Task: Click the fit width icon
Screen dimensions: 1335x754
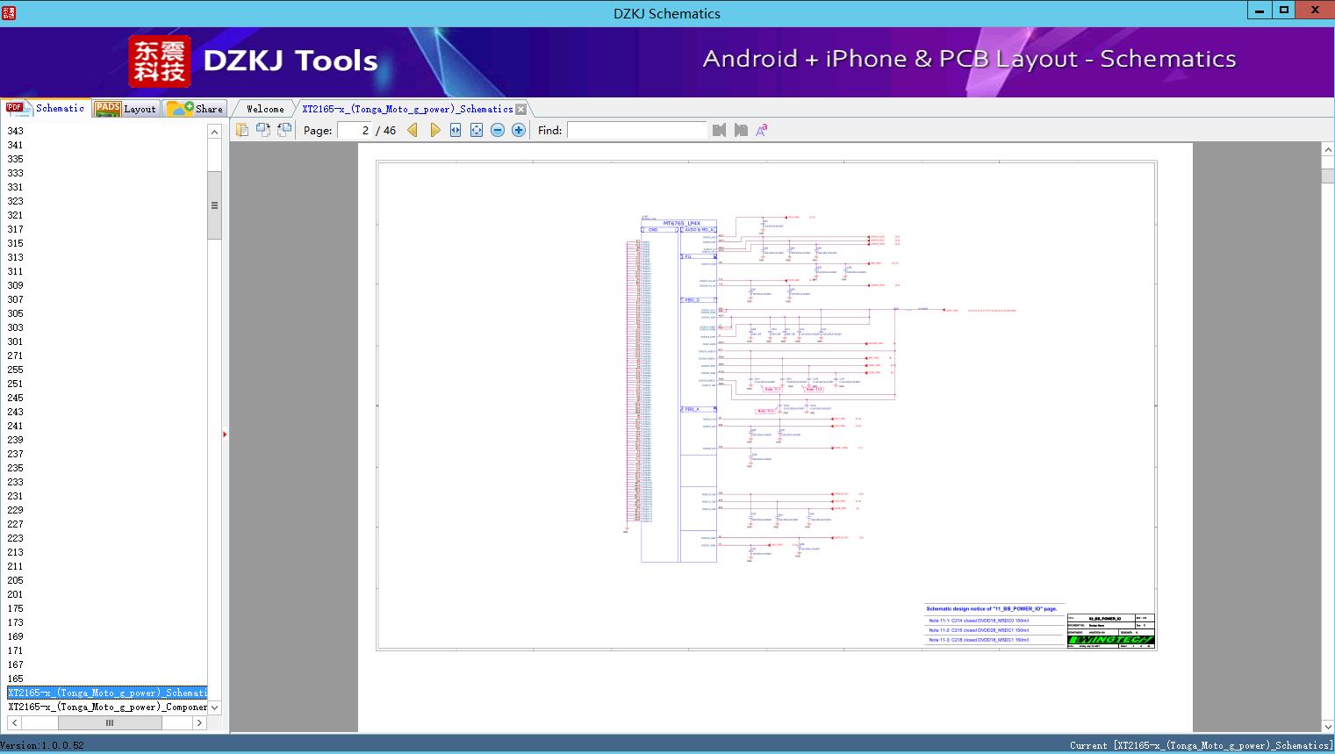Action: 456,130
